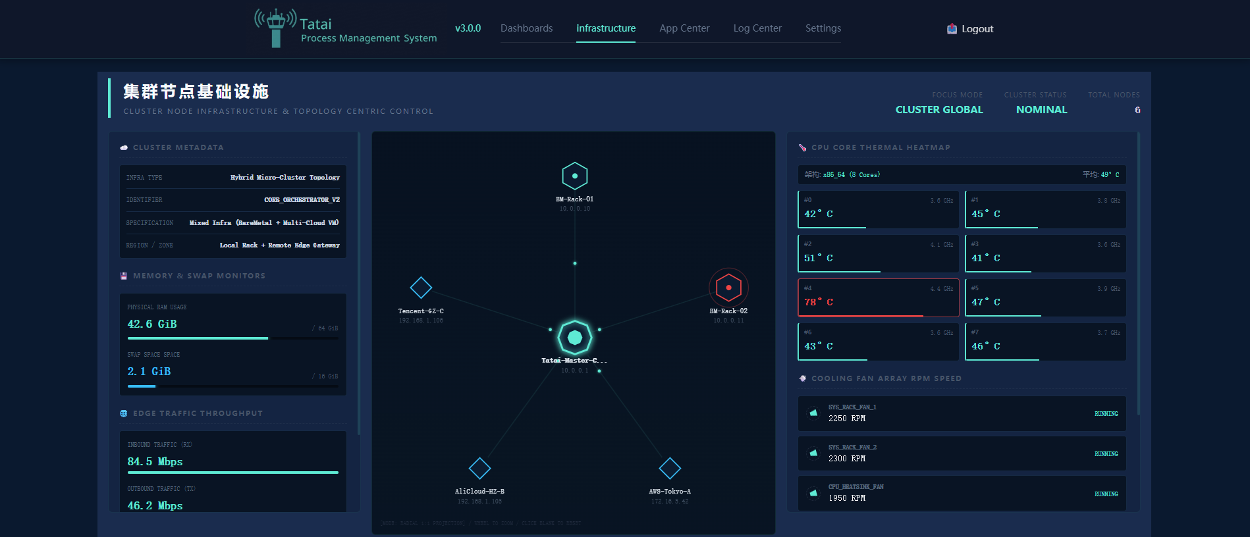Image resolution: width=1250 pixels, height=537 pixels.
Task: Click the CLUSTER GLOBAL focus mode value
Action: (x=939, y=110)
